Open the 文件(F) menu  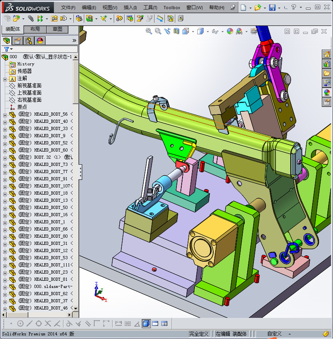(x=68, y=8)
